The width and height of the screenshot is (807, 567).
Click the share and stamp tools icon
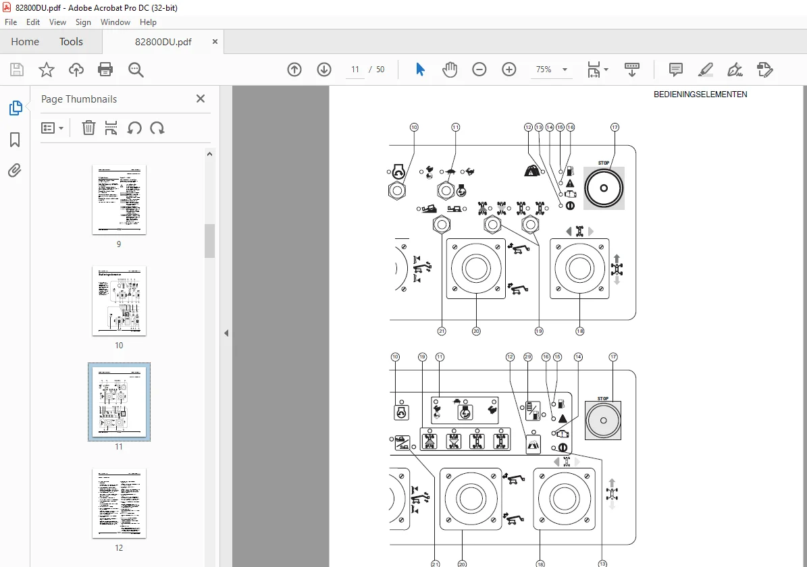click(765, 70)
